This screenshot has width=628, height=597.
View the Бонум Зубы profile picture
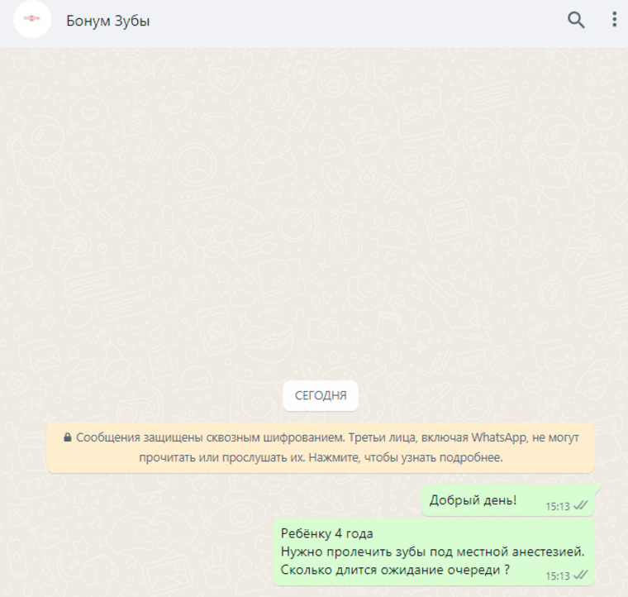[x=32, y=19]
